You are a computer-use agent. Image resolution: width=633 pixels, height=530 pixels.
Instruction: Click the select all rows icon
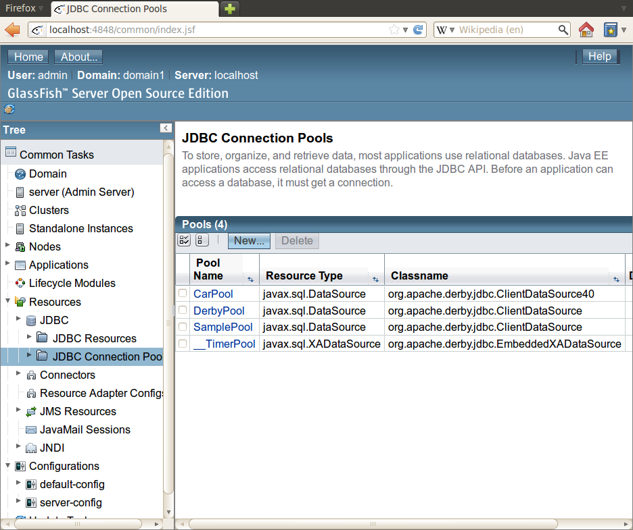tap(184, 240)
